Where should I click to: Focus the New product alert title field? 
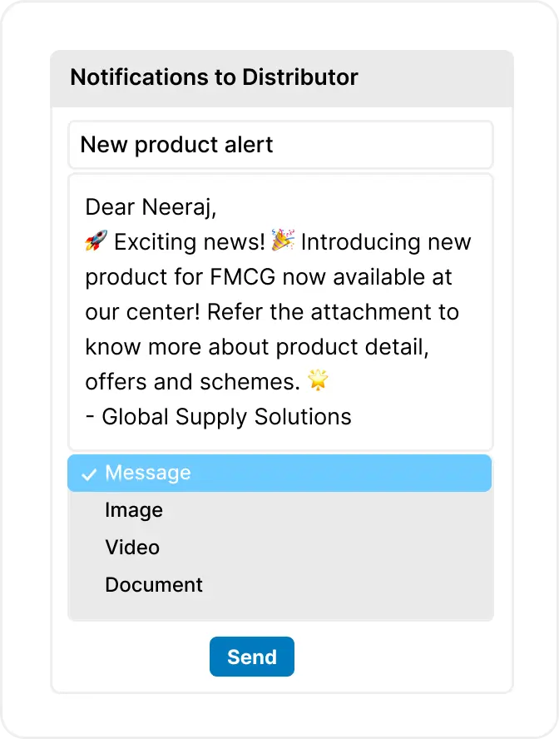tap(280, 145)
